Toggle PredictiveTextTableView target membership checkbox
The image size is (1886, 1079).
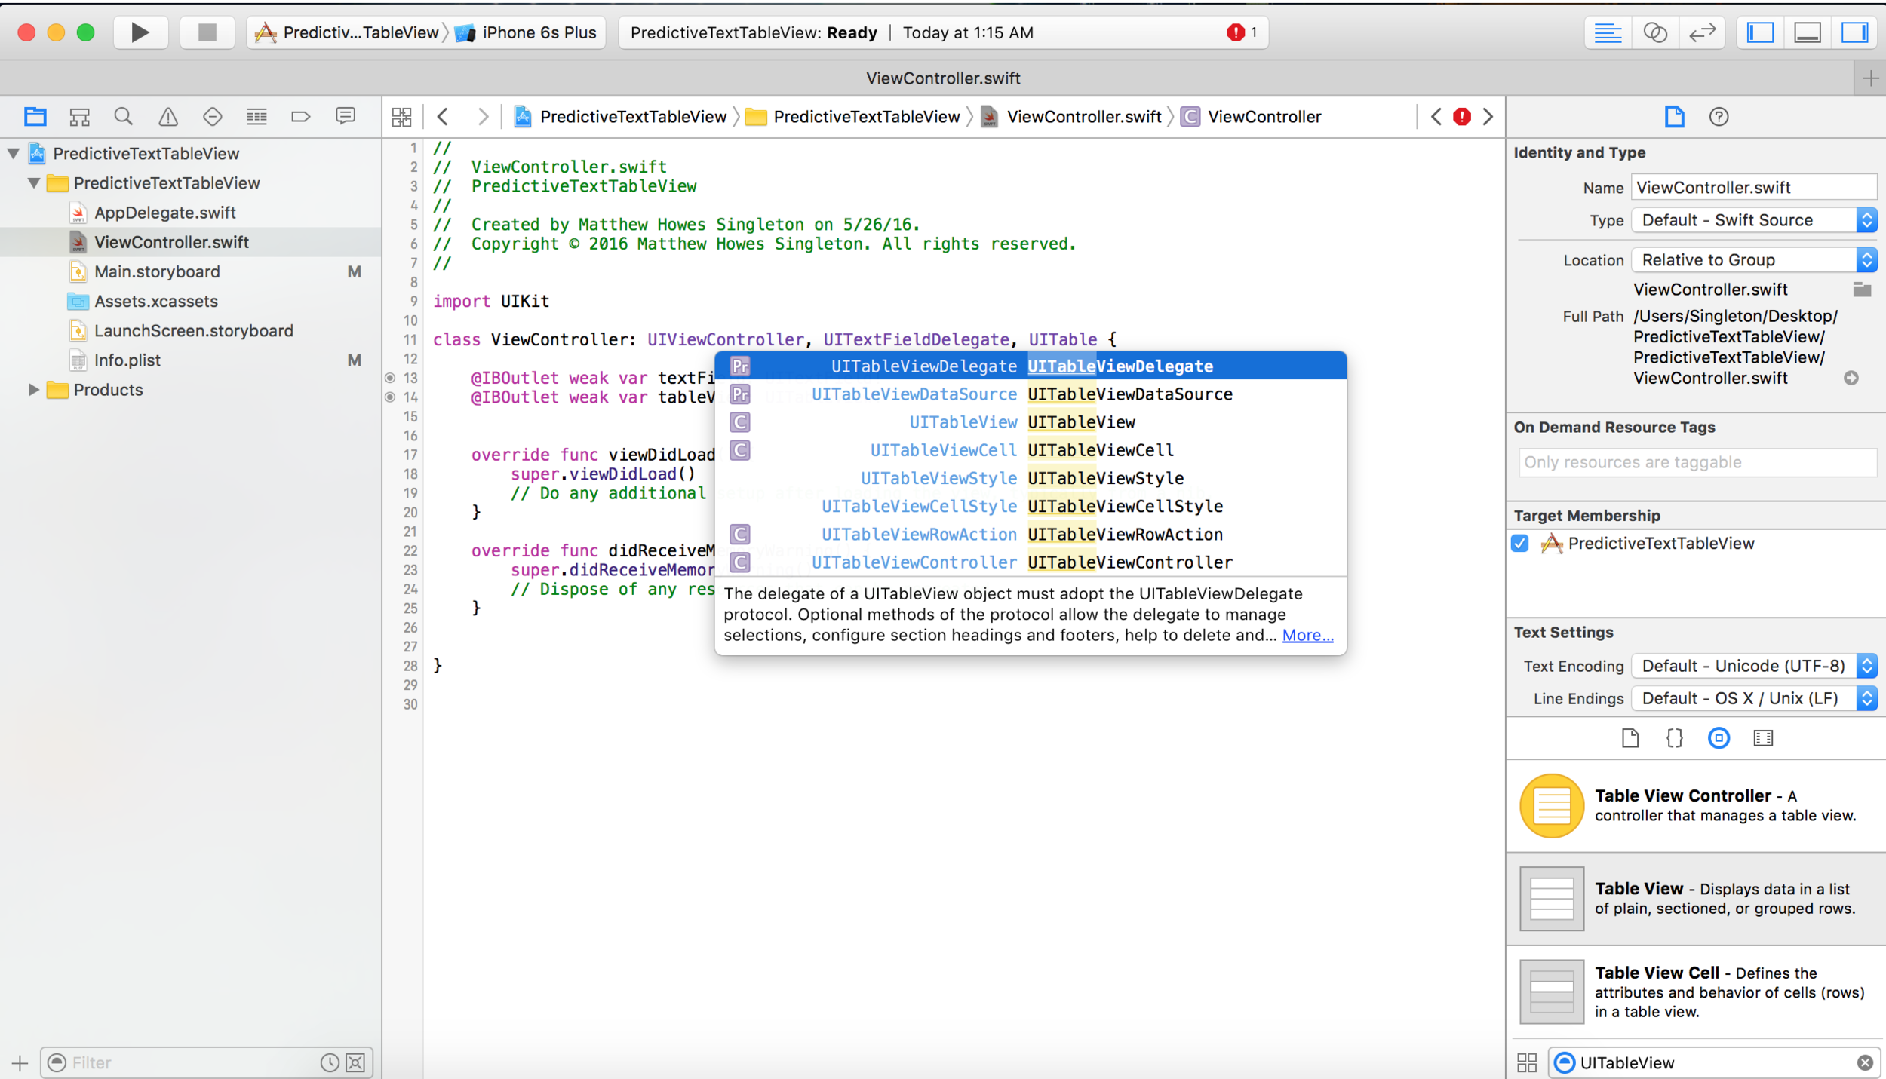[x=1520, y=544]
